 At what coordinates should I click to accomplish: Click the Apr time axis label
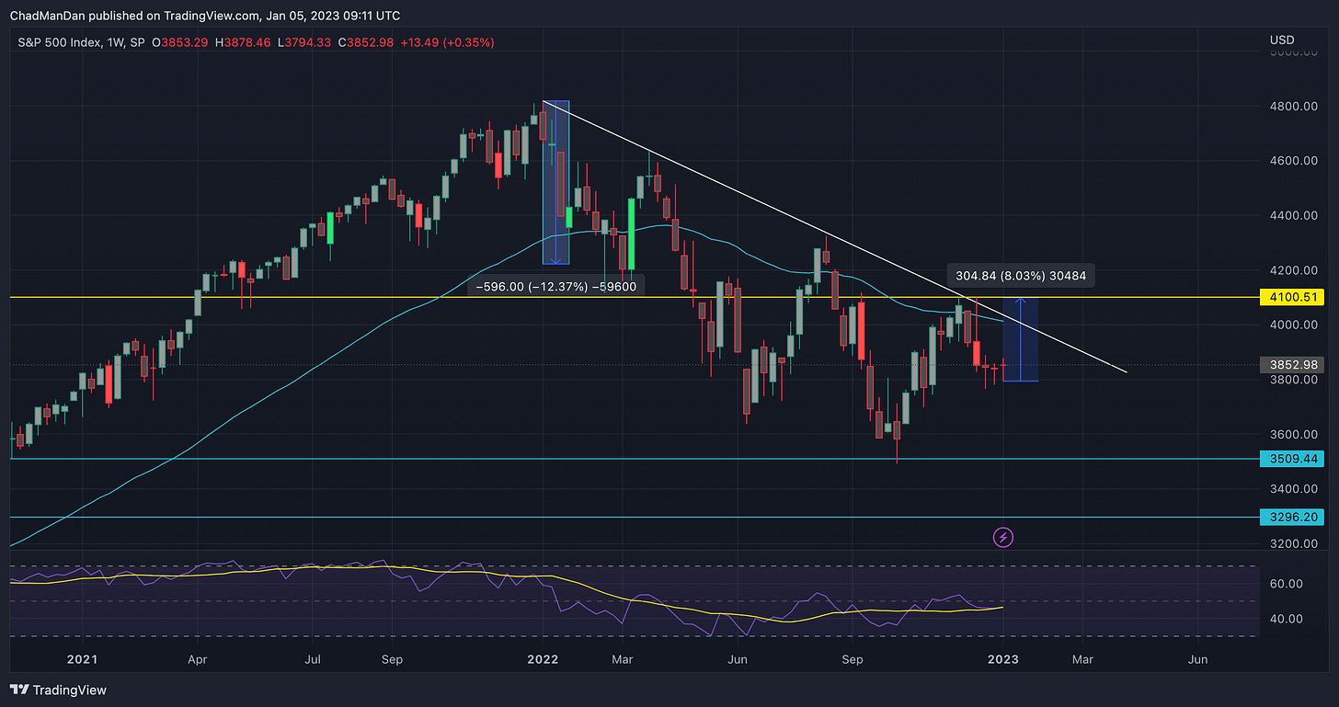(x=197, y=659)
